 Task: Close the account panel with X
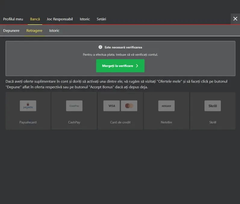(x=235, y=19)
